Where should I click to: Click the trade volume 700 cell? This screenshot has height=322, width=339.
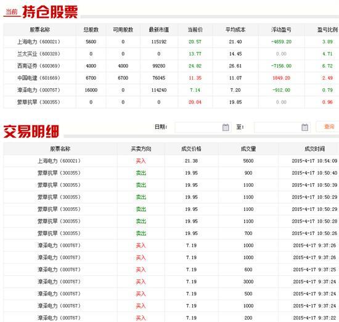pos(248,234)
